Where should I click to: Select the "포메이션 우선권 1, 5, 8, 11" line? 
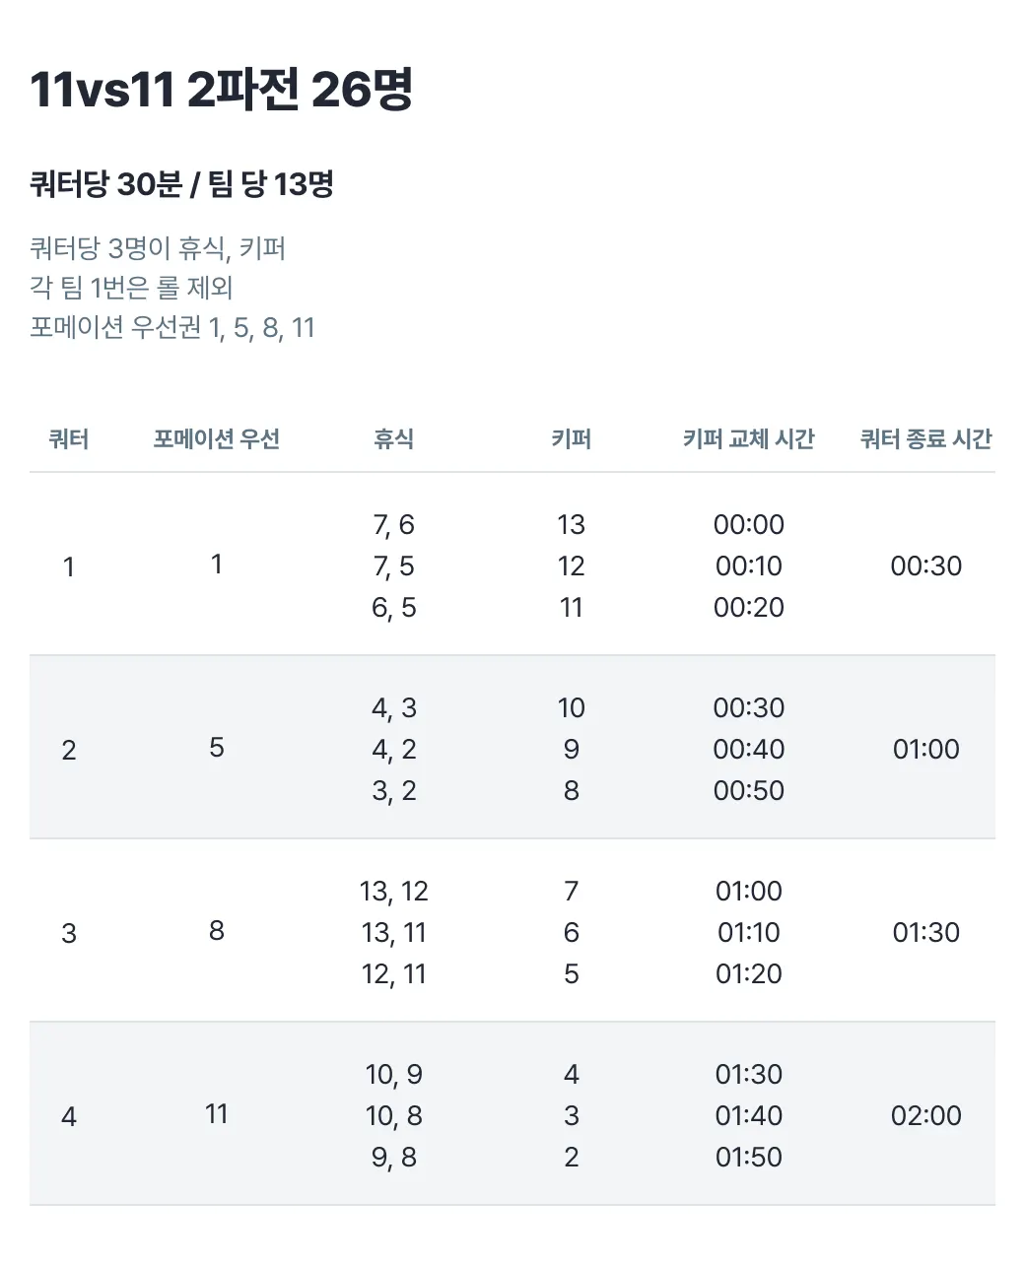click(x=172, y=327)
